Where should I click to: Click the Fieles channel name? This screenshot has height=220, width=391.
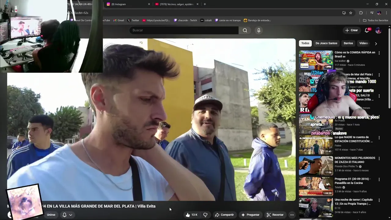click(338, 146)
